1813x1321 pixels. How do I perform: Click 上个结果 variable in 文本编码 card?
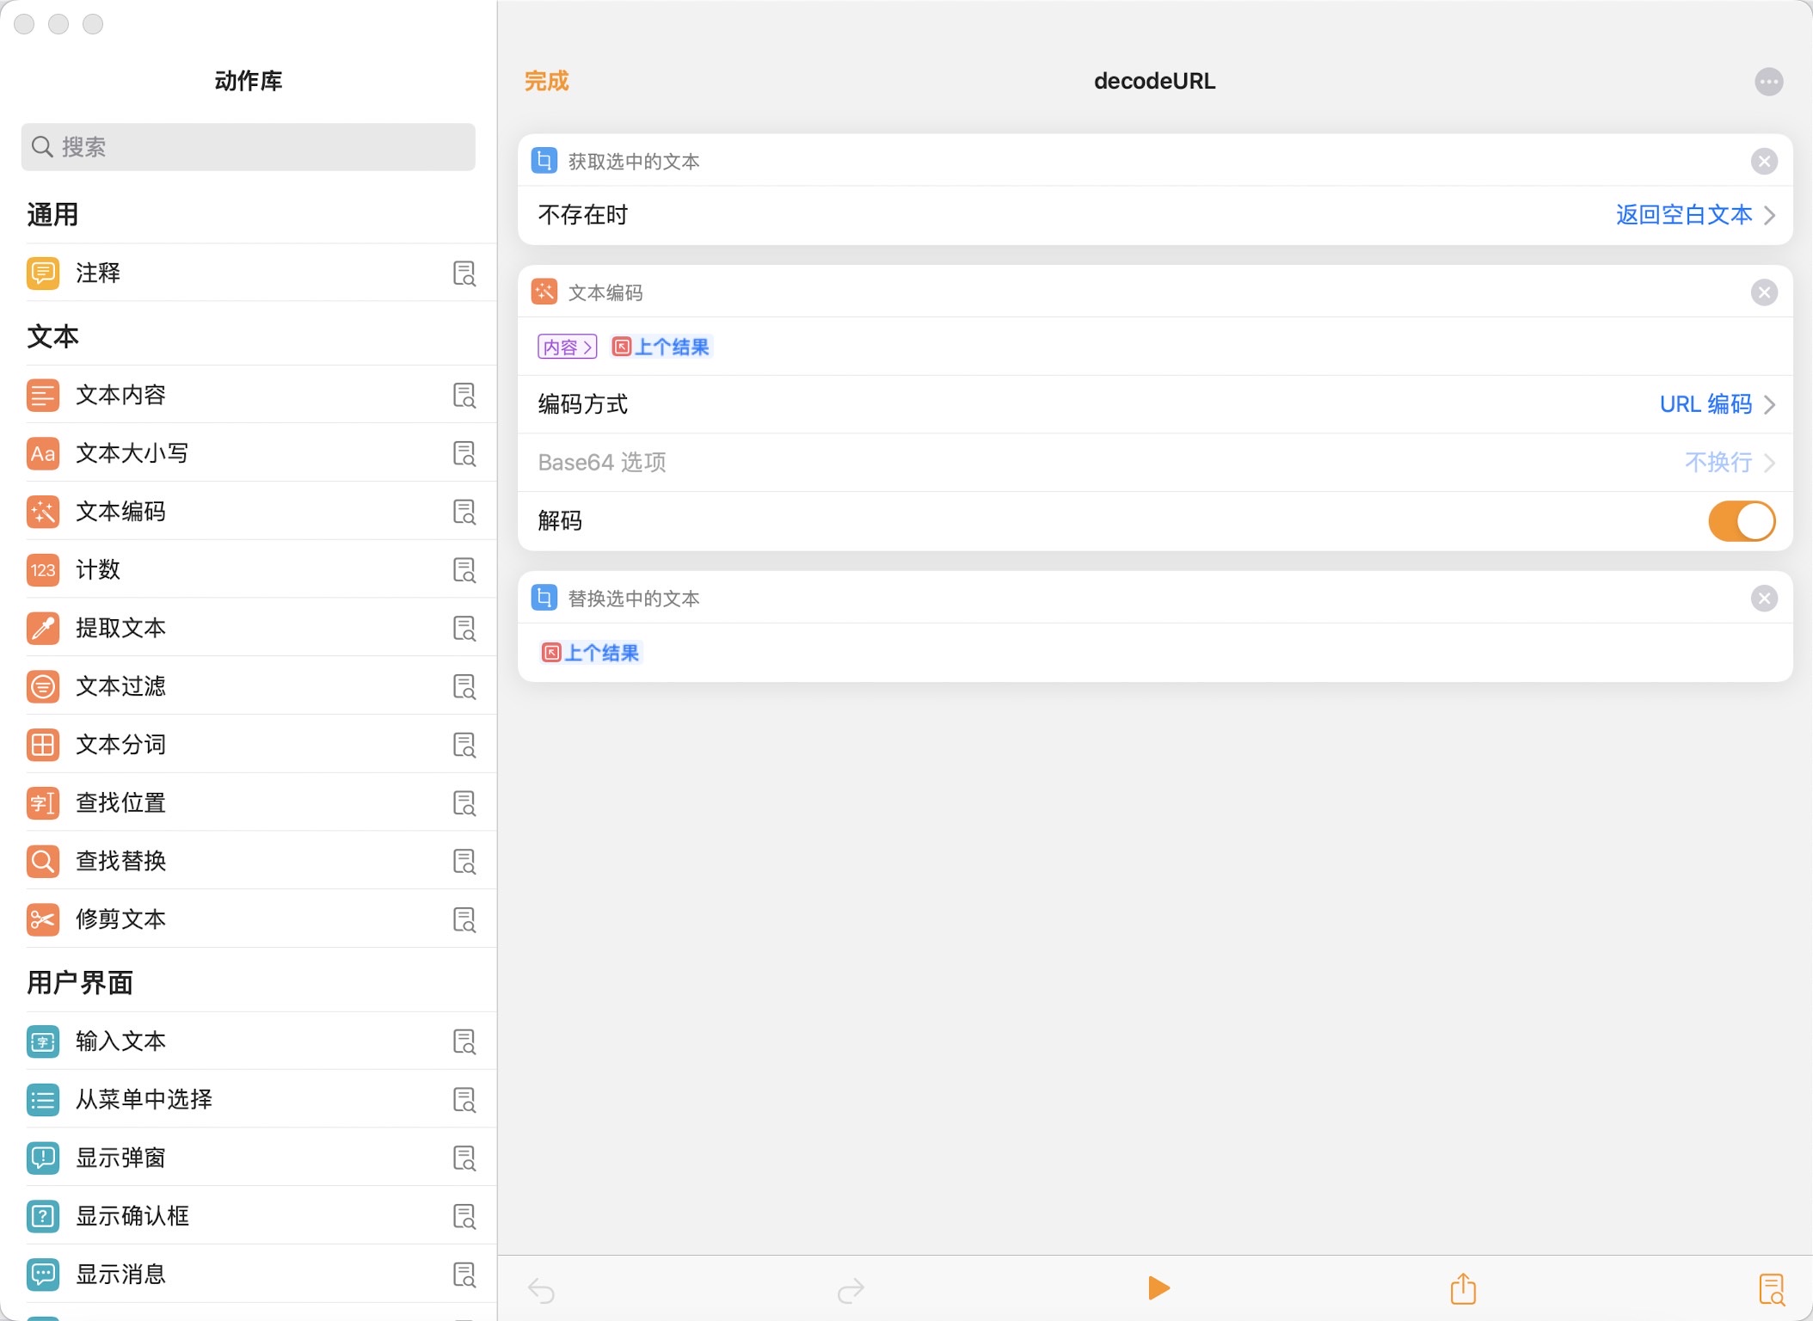(x=661, y=347)
